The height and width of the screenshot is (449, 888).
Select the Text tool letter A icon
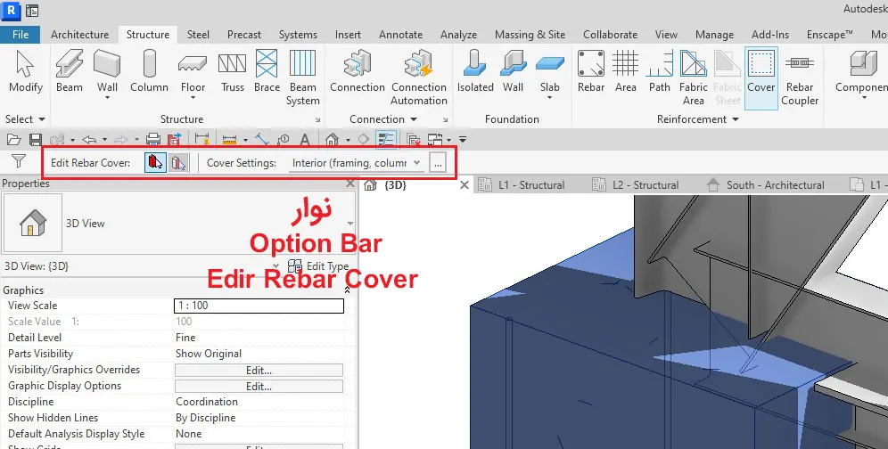point(305,139)
